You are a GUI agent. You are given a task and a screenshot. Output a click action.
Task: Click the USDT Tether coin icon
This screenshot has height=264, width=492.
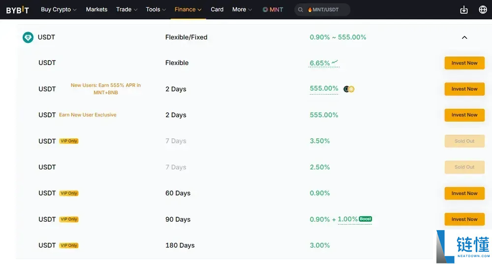[x=28, y=37]
